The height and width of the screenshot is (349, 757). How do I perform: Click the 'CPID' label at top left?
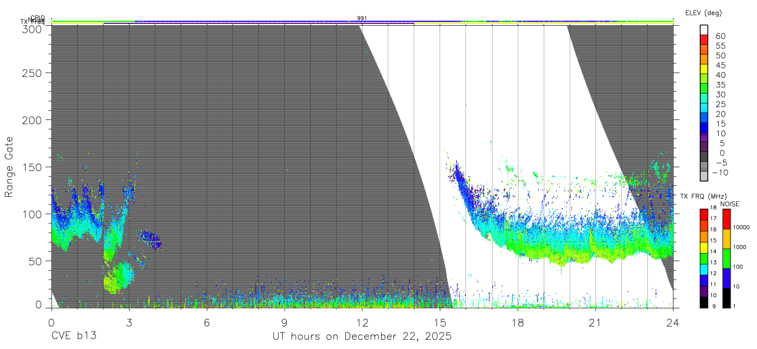click(x=37, y=18)
